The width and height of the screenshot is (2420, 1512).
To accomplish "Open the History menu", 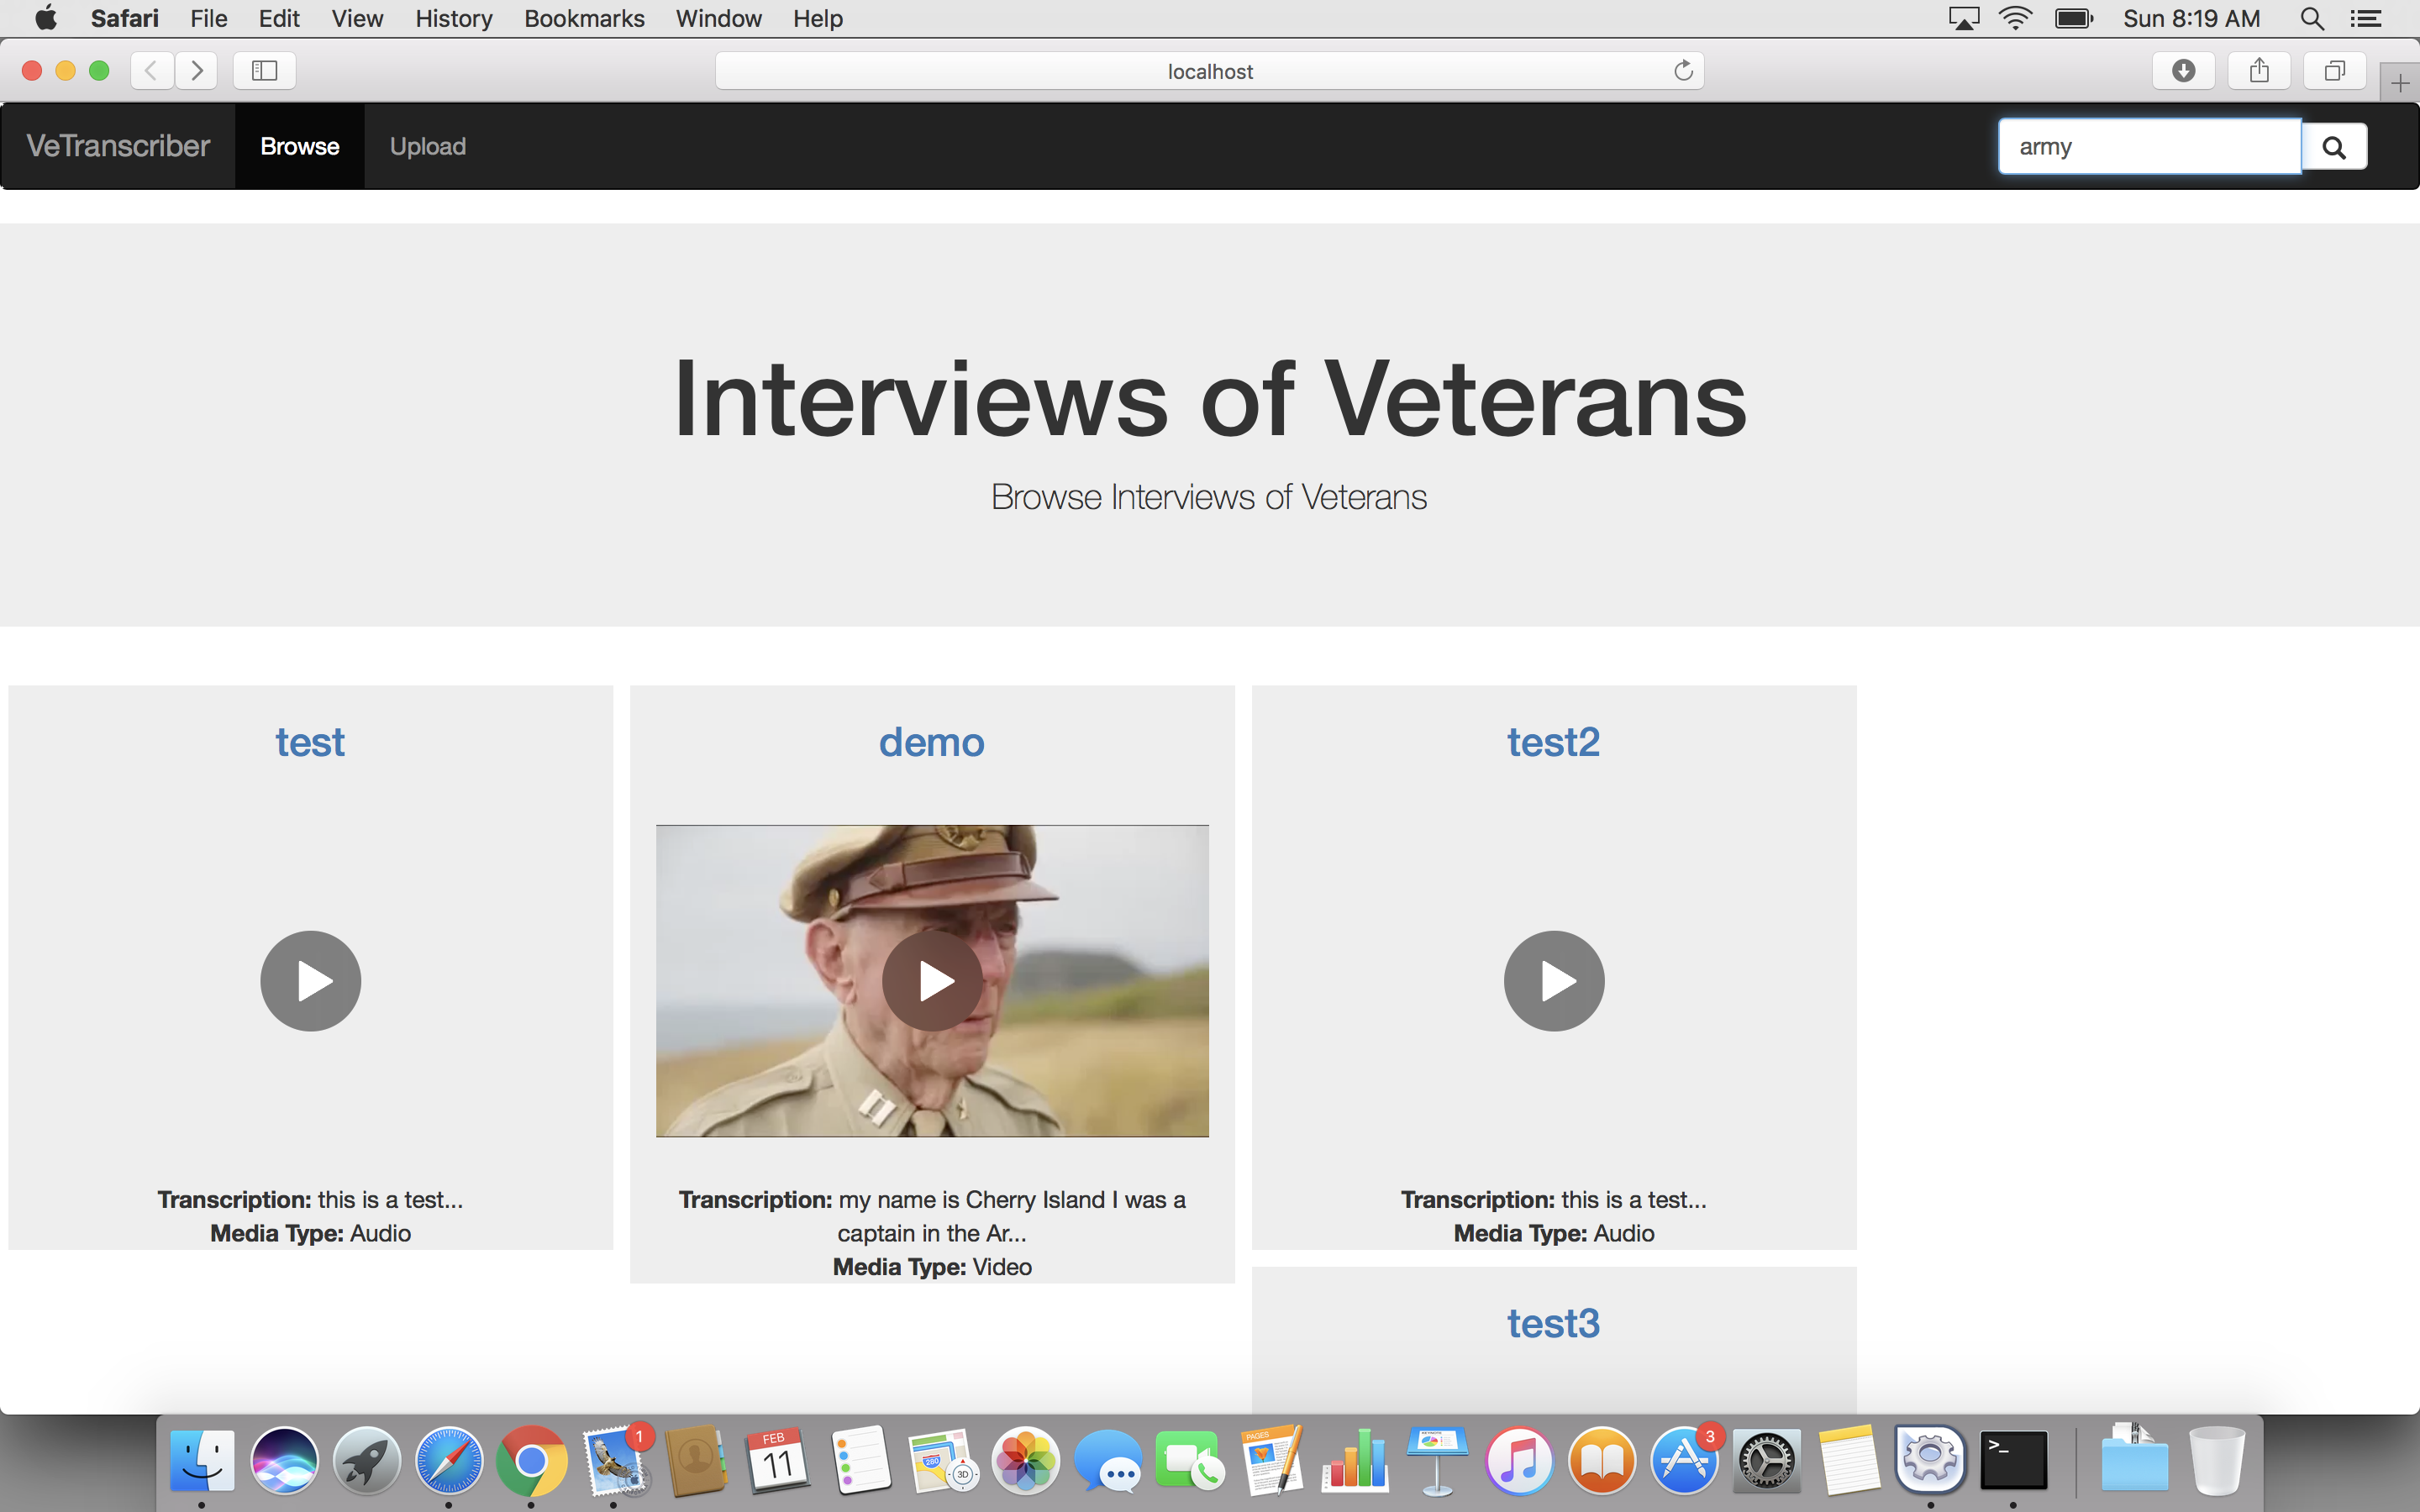I will click(x=453, y=19).
